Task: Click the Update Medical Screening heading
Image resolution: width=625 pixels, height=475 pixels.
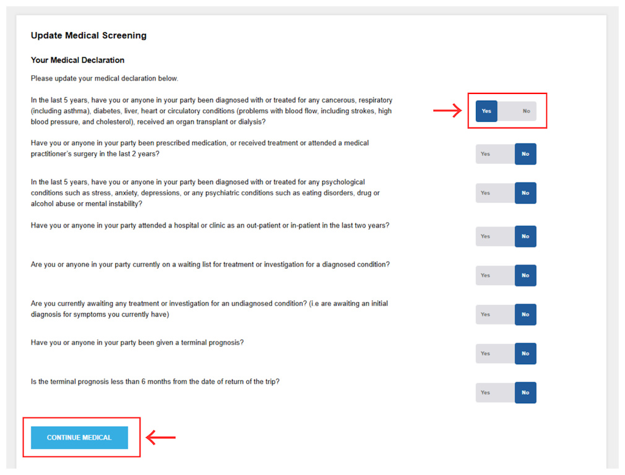Action: [88, 35]
